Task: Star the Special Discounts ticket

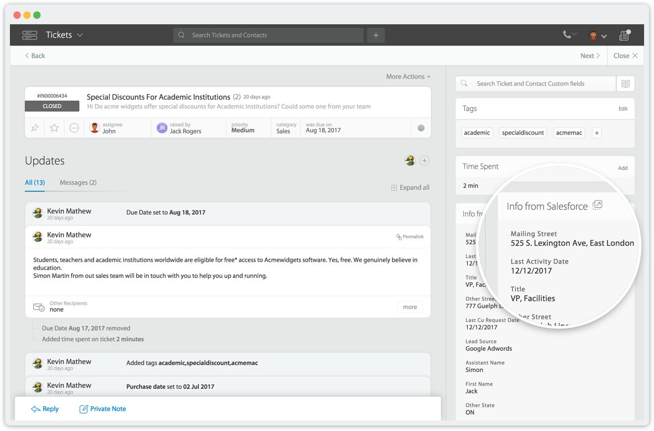Action: coord(54,128)
